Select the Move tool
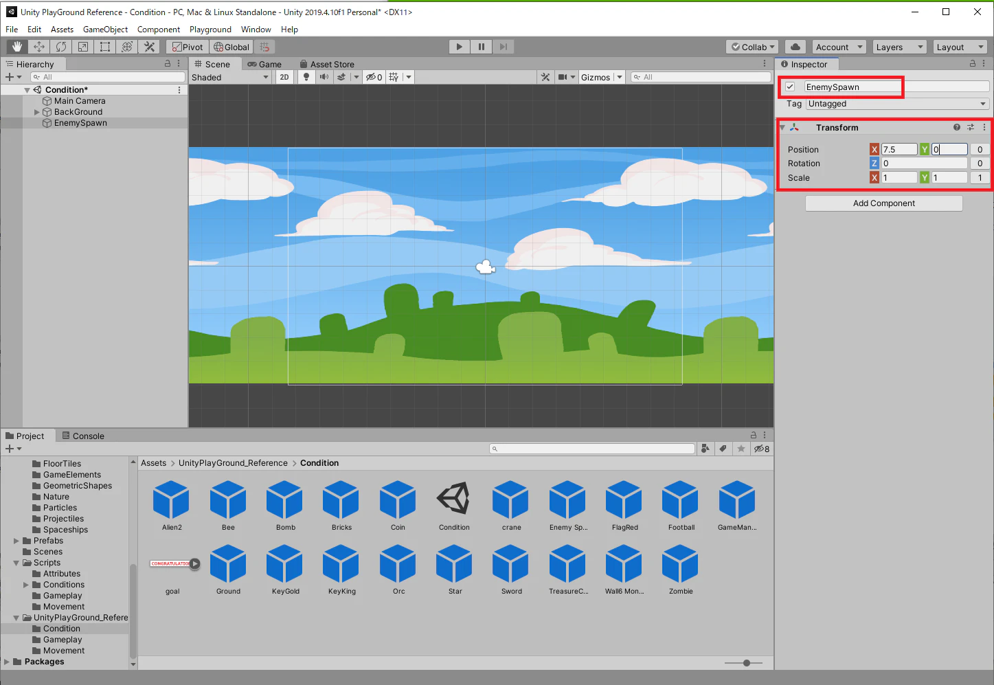The width and height of the screenshot is (994, 685). tap(39, 47)
